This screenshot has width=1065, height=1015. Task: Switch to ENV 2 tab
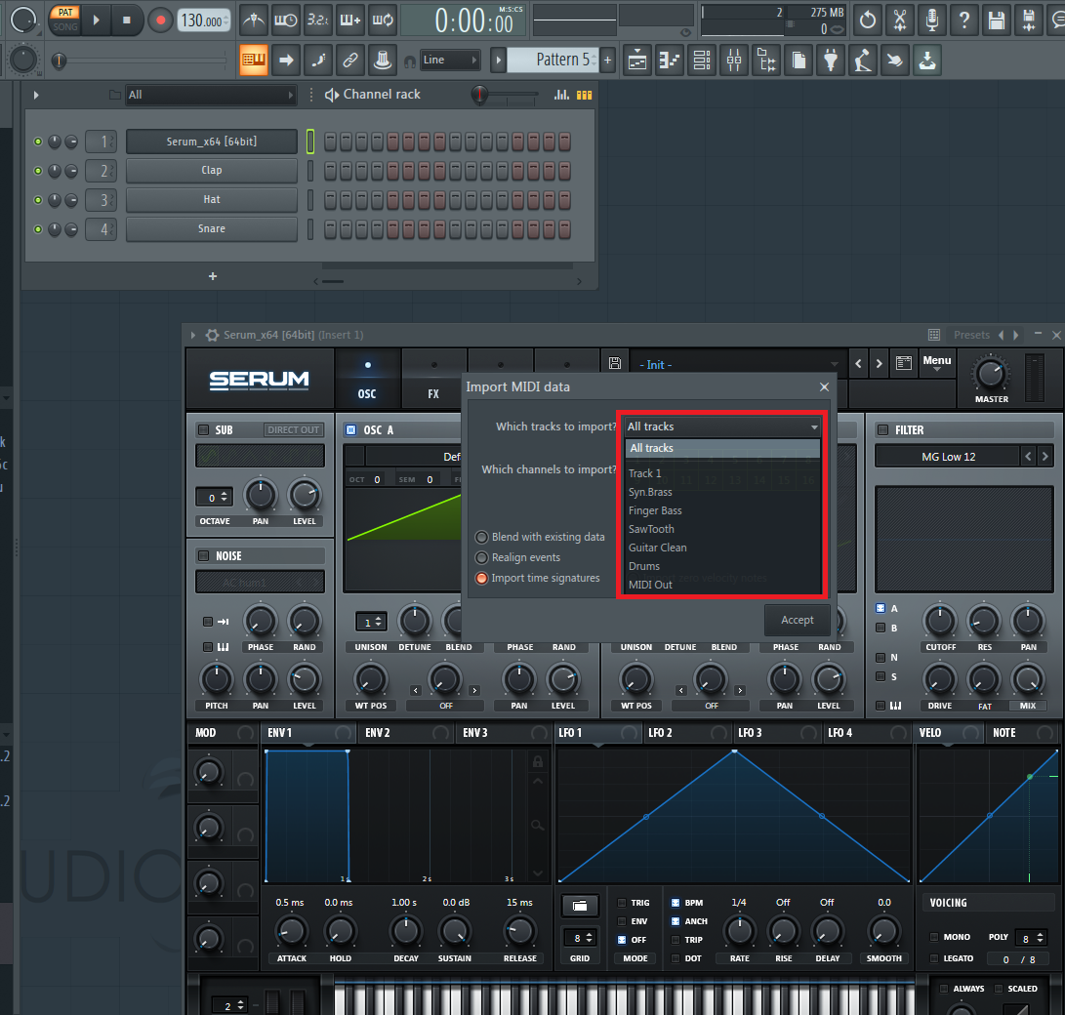tap(378, 733)
